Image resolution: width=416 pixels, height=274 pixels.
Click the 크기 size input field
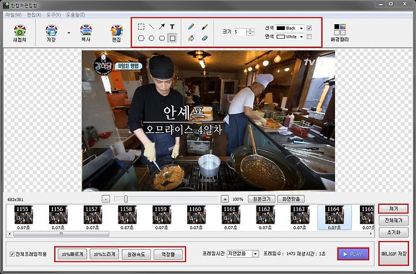point(240,32)
